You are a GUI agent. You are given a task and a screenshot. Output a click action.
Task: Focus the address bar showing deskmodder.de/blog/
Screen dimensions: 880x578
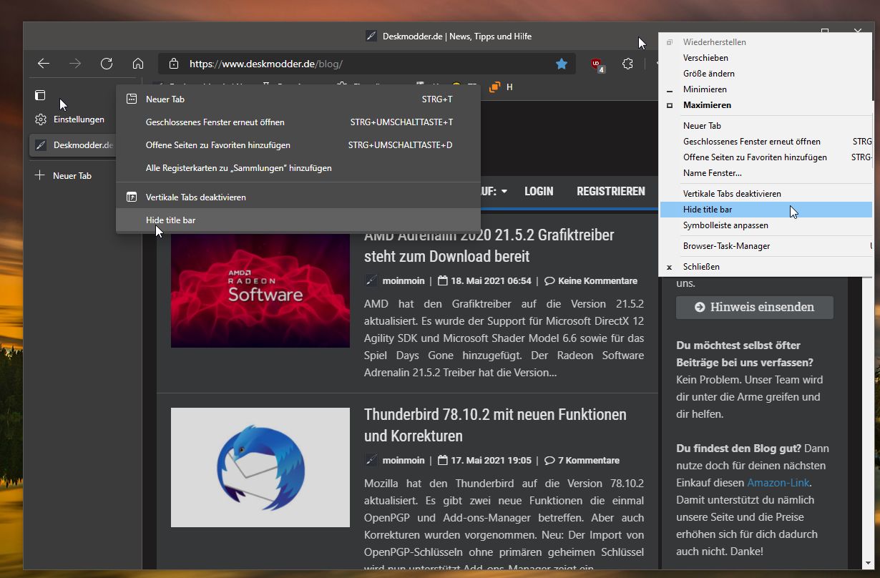[x=368, y=64]
